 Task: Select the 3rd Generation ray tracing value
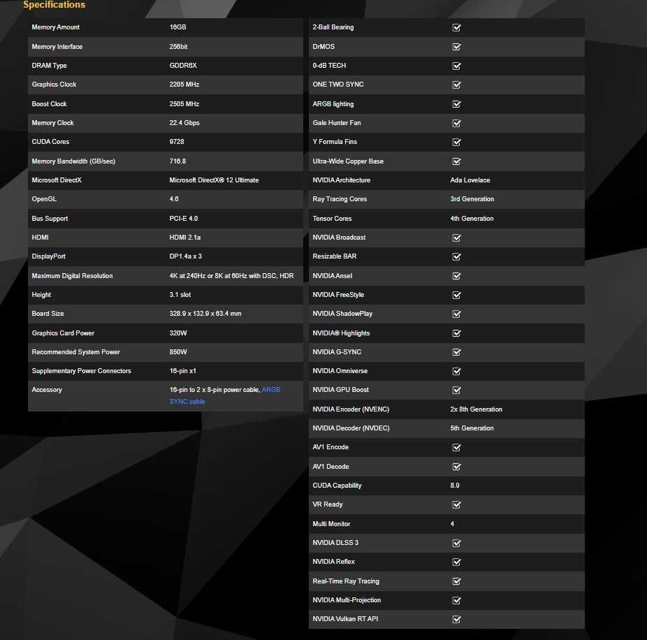click(x=472, y=199)
